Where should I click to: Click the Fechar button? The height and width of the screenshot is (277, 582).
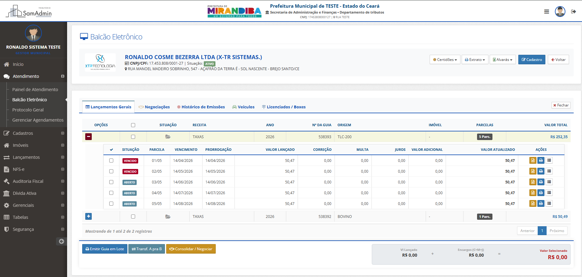tap(561, 105)
